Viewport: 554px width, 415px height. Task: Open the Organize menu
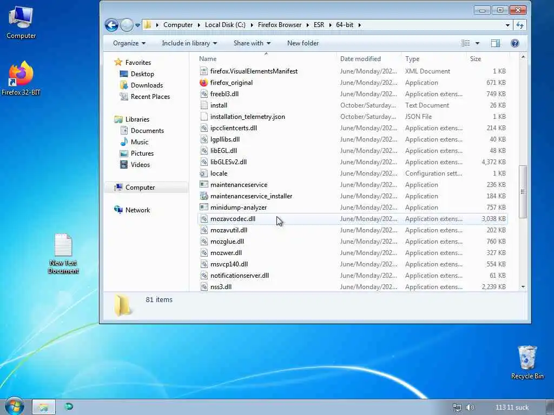pos(129,43)
